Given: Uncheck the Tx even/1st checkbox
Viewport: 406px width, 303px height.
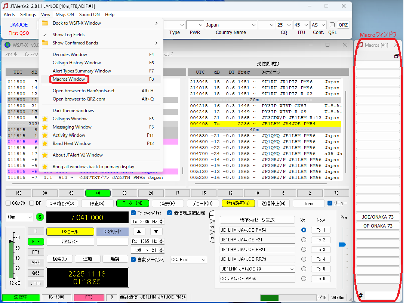Looking at the screenshot, I should point(133,213).
